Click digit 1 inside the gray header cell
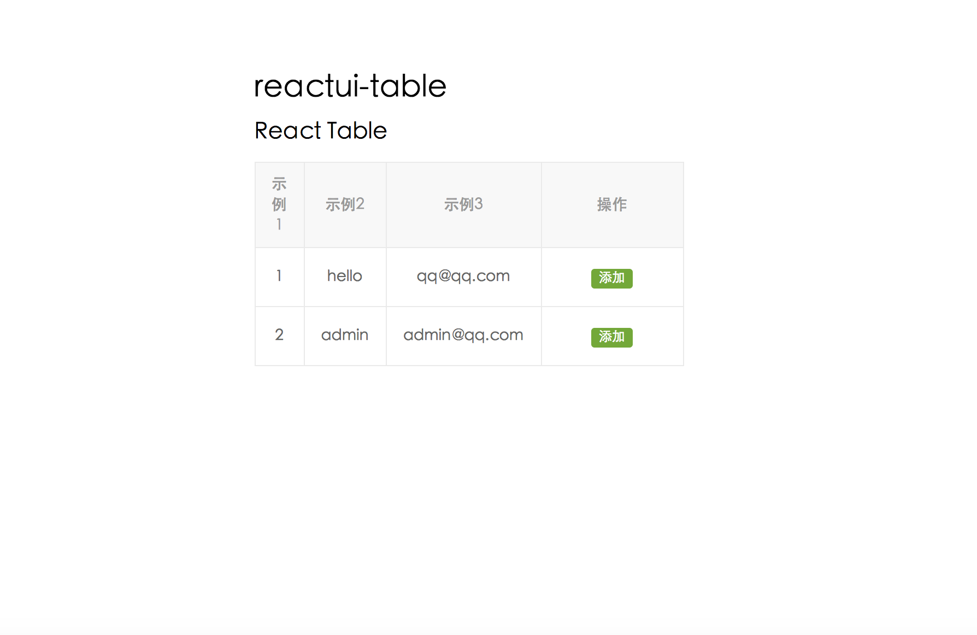Image resolution: width=977 pixels, height=635 pixels. tap(279, 225)
